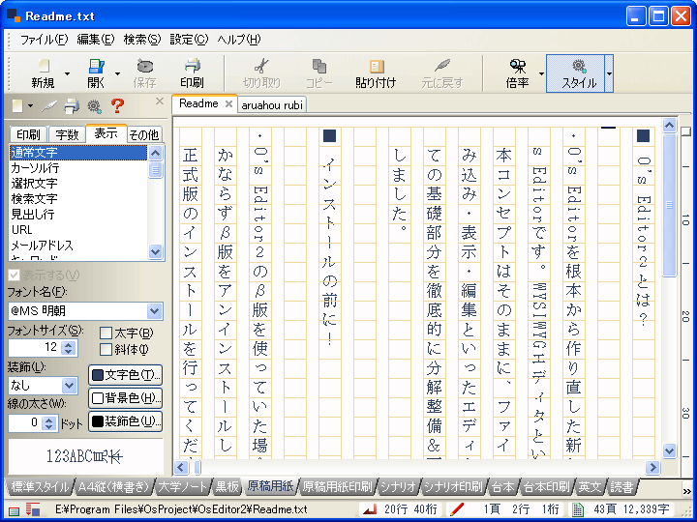Switch to the その他 panel tab
697x522 pixels.
pos(144,134)
